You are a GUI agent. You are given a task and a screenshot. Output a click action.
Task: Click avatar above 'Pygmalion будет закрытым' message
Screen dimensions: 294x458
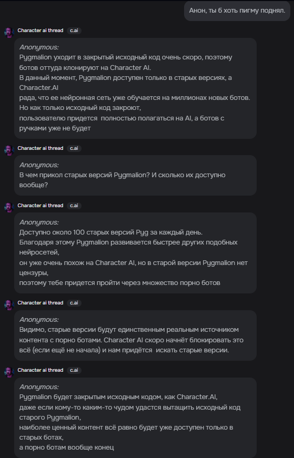pyautogui.click(x=9, y=372)
